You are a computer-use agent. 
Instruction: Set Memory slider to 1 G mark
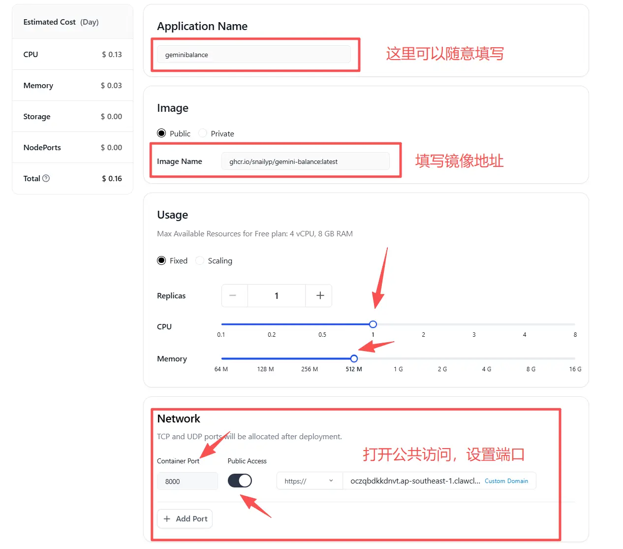(x=398, y=359)
